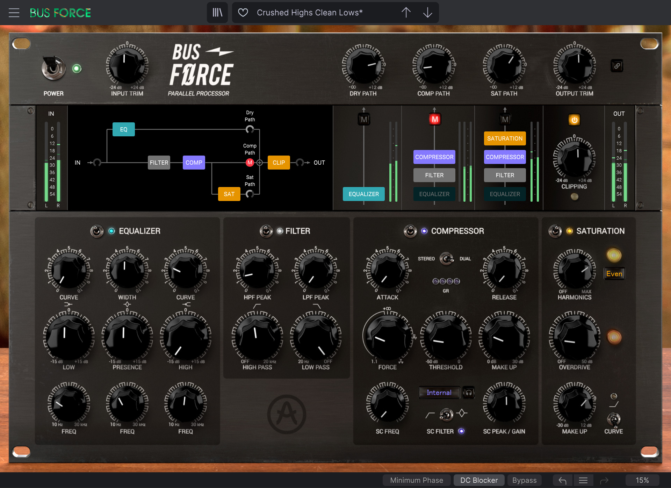Click the red M node in routing diagram
671x488 pixels.
click(x=250, y=163)
